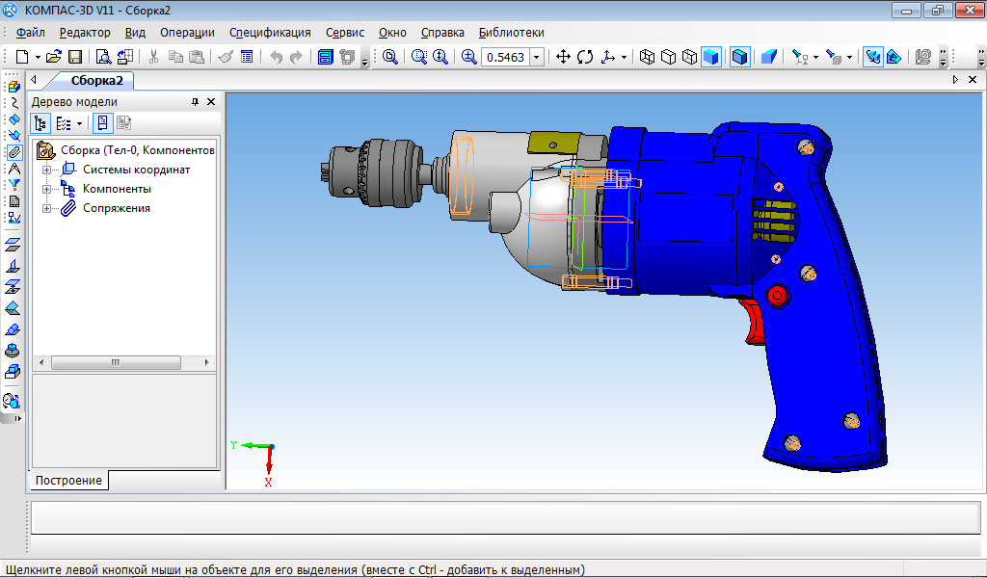Open the hide objects dropdown arrow
Viewport: 987px width, 578px height.
coord(815,57)
